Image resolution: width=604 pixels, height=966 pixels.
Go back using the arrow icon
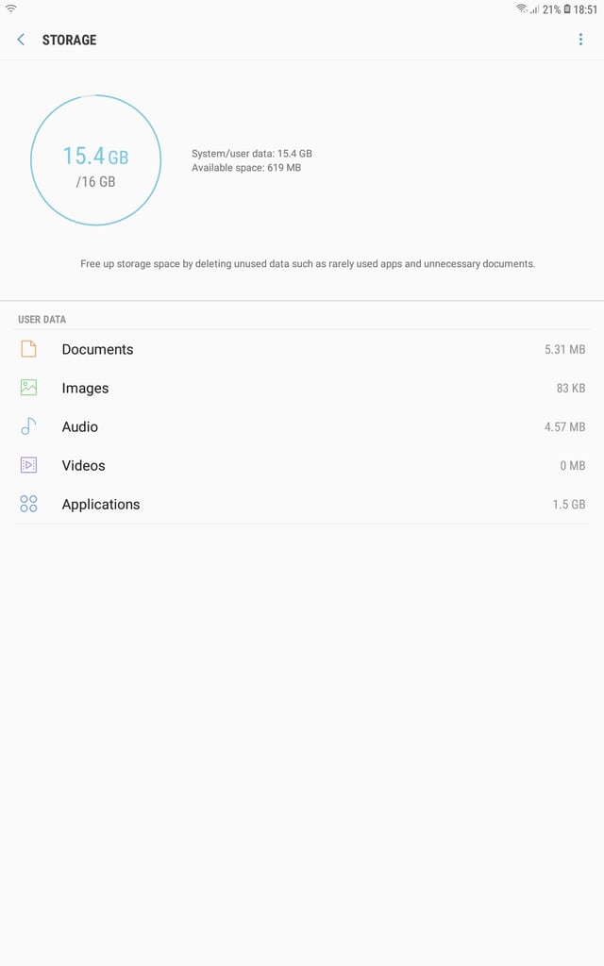(21, 40)
